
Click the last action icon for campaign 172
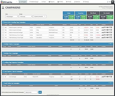coord(111,37)
